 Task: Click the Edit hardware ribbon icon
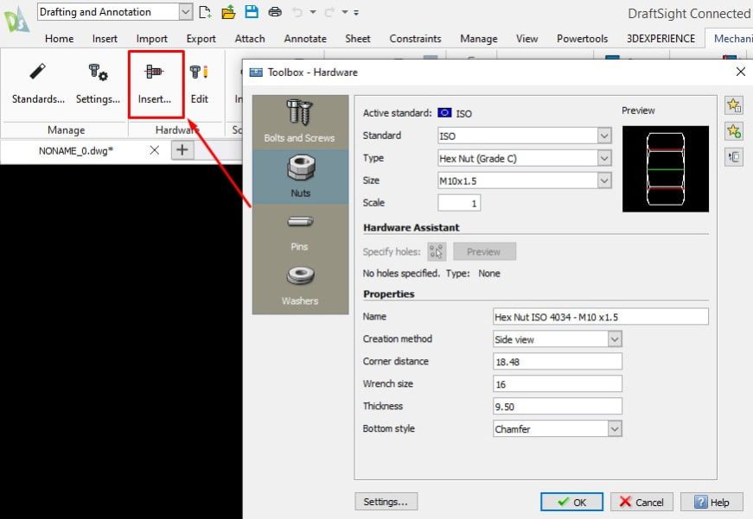coord(200,84)
